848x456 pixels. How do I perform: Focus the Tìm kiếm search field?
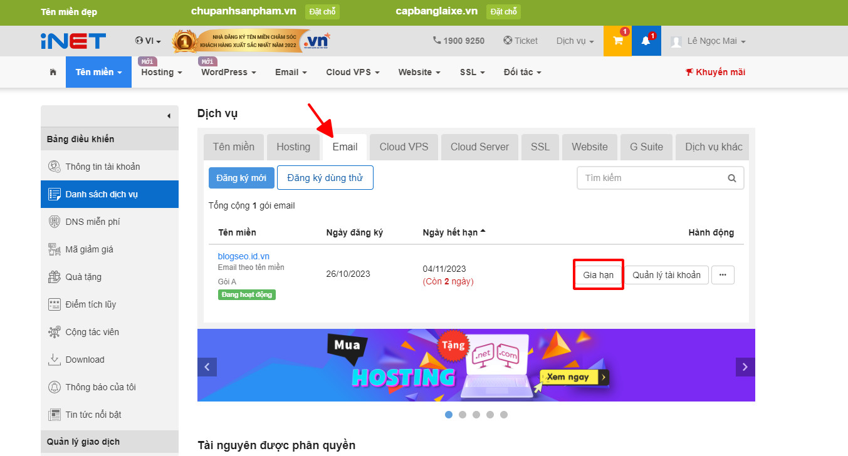[661, 178]
